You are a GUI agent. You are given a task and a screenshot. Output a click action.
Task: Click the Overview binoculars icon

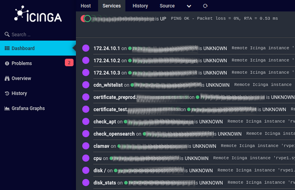pyautogui.click(x=7, y=78)
